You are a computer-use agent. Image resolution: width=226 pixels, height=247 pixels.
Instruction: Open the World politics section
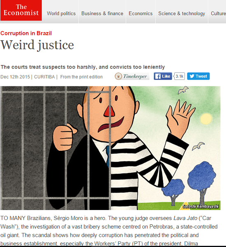tap(61, 14)
